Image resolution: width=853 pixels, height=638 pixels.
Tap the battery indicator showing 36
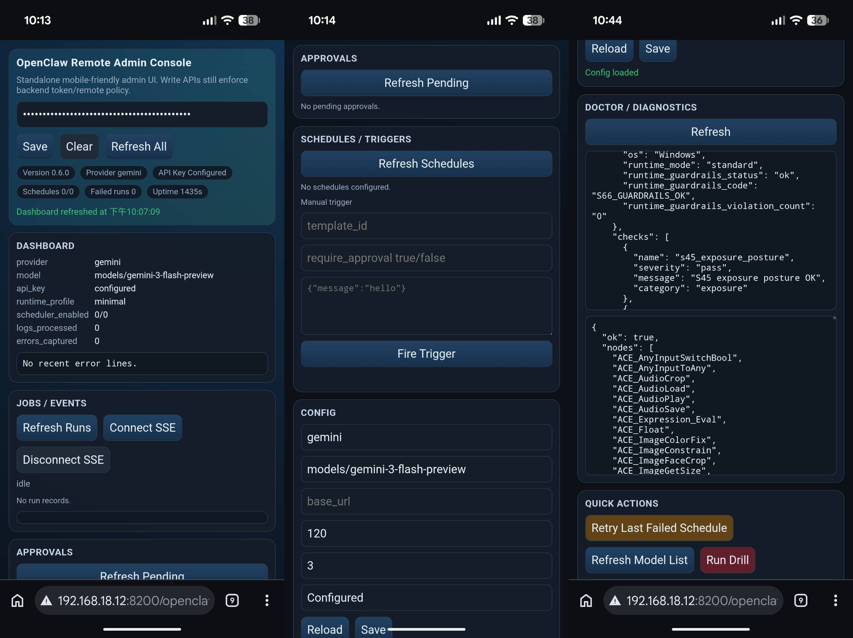[818, 20]
